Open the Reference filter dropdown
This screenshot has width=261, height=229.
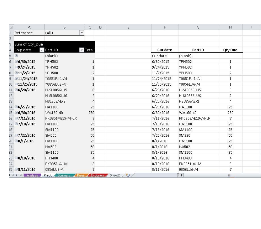[x=81, y=33]
